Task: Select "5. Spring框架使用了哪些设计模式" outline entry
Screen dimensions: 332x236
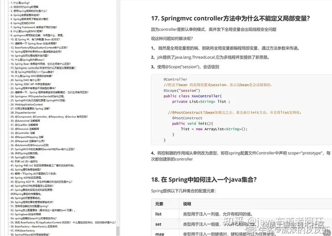Action: coord(29,19)
